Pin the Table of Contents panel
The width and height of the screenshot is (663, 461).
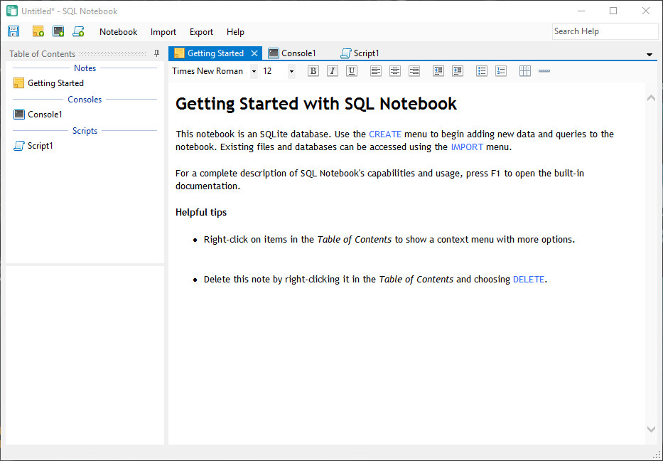click(x=157, y=53)
